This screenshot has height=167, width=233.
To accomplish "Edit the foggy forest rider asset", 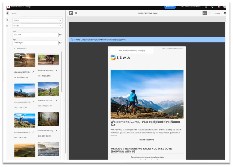I will coord(56,131).
